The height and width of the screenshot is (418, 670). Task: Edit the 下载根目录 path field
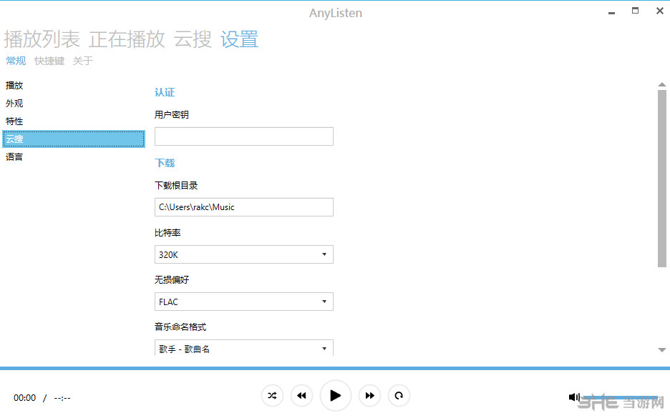[x=244, y=207]
